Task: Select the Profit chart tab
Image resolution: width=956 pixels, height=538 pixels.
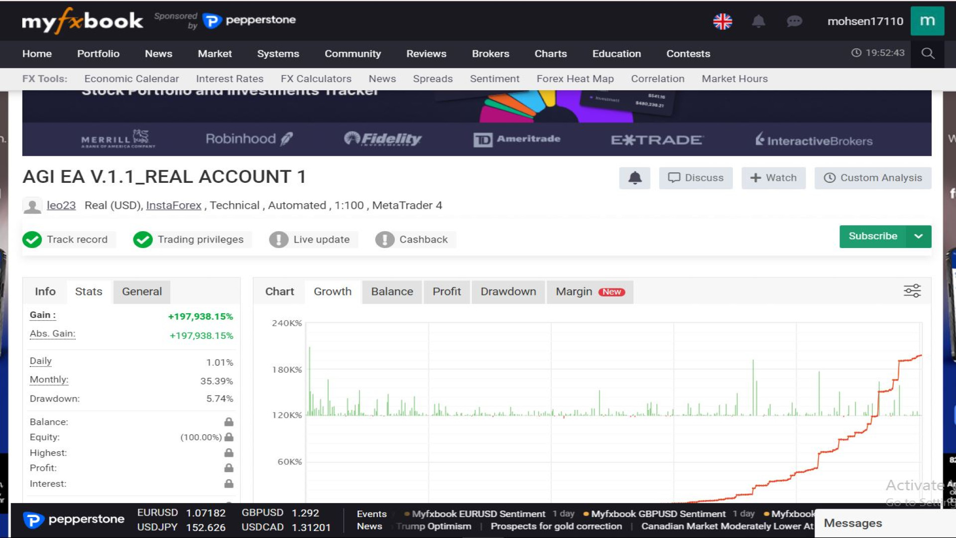Action: pos(447,292)
